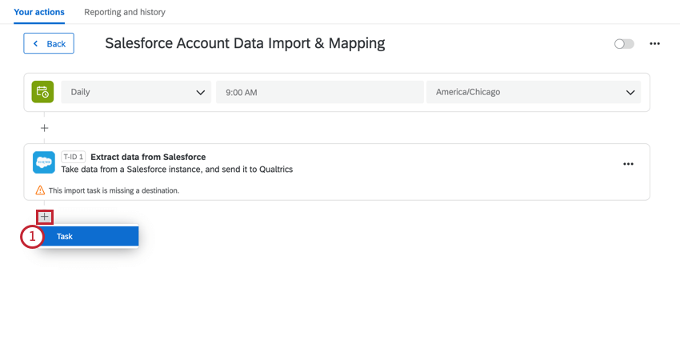Open workflow options three-dot menu
Screen dimensions: 680x340
pyautogui.click(x=654, y=44)
